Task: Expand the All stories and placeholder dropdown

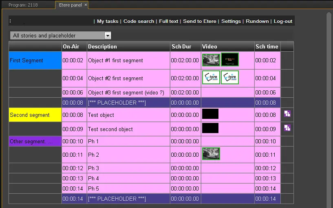Action: 108,36
